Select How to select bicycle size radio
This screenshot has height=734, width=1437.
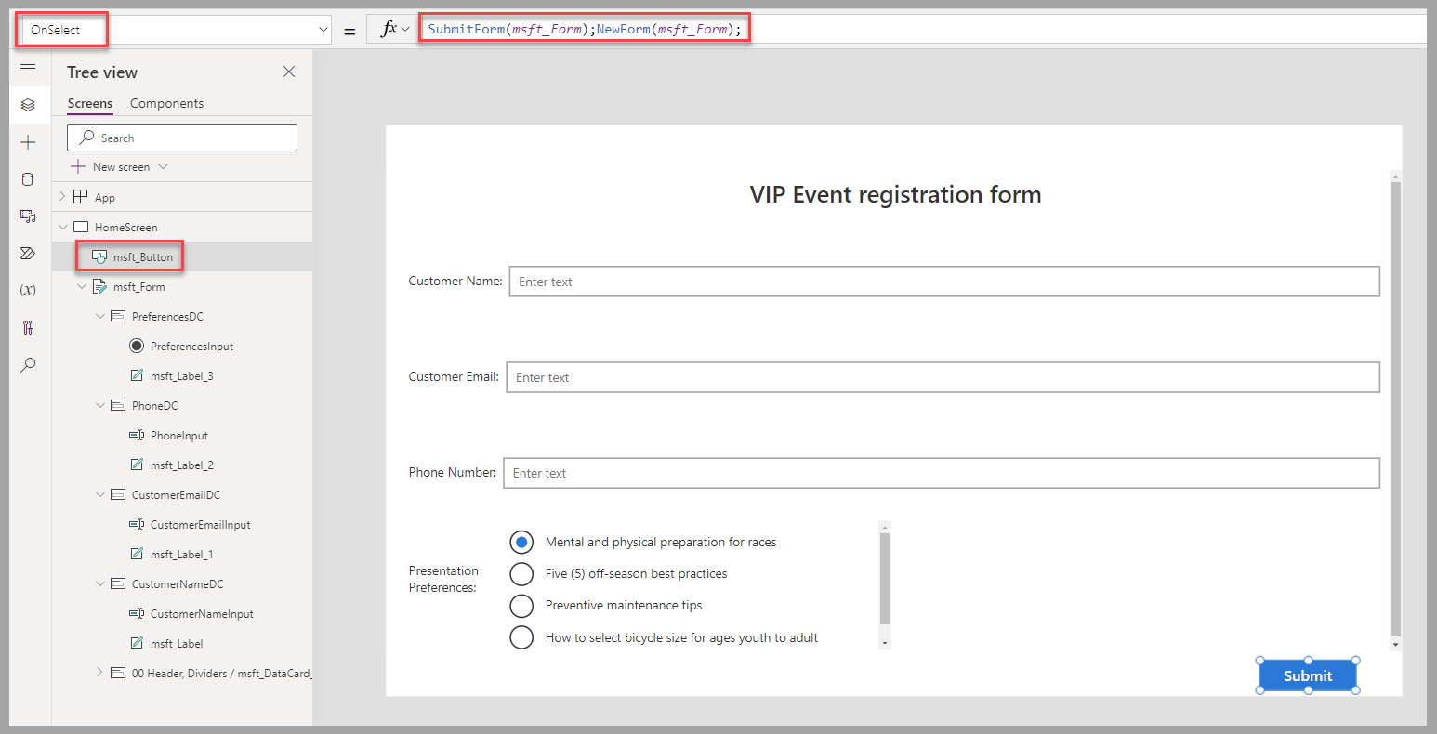pos(521,636)
